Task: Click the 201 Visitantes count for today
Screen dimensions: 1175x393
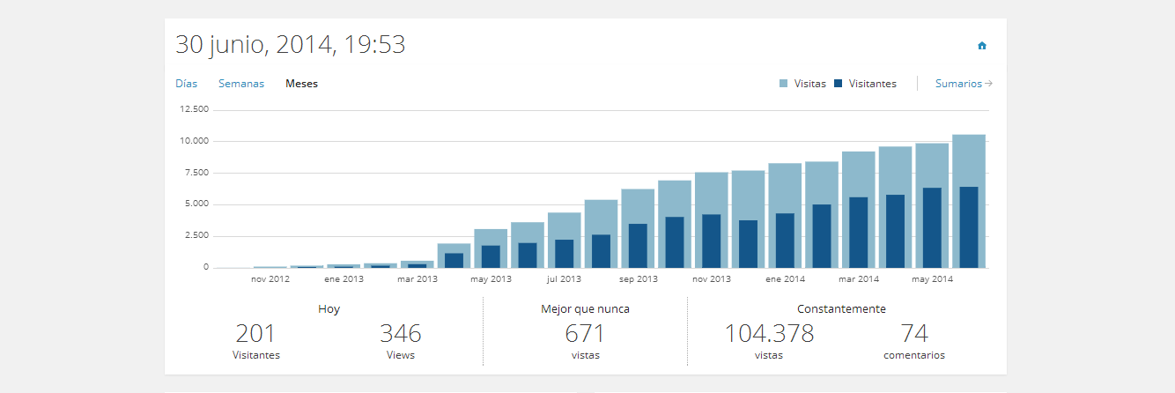Action: point(255,334)
